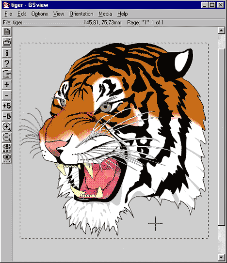The image size is (227, 263).
Task: Click the vertical scrollbar up arrow
Action: click(221, 31)
